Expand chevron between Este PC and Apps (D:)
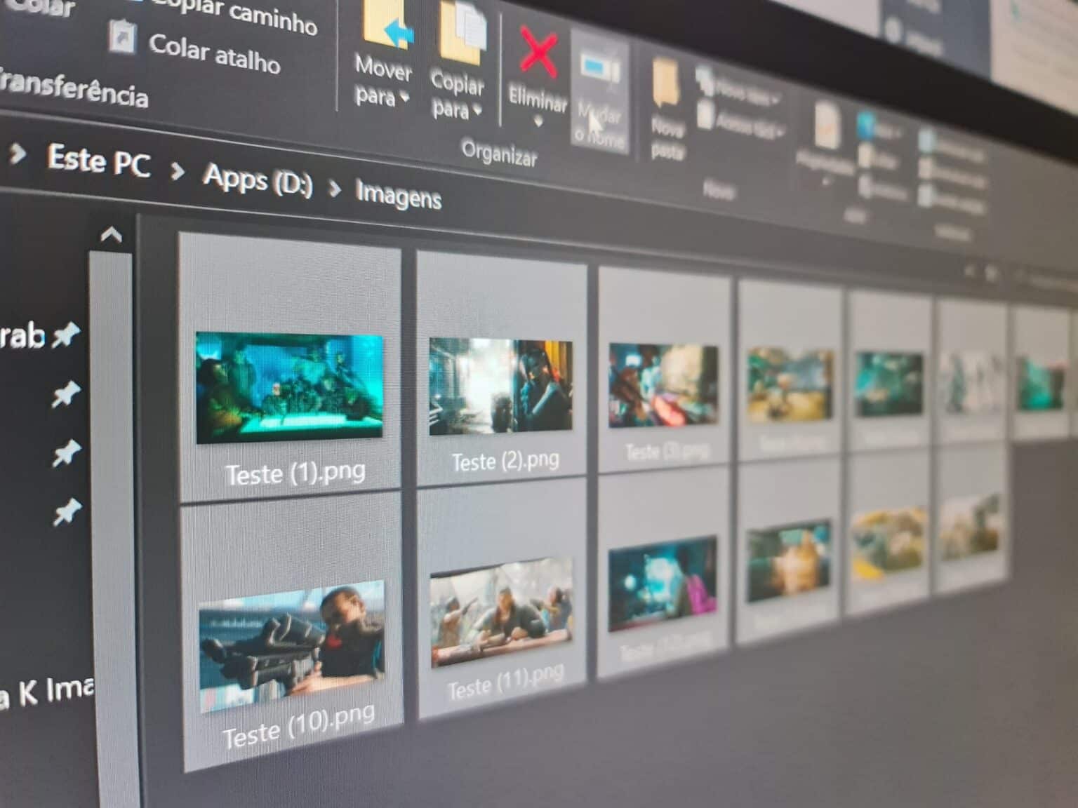 pyautogui.click(x=178, y=170)
